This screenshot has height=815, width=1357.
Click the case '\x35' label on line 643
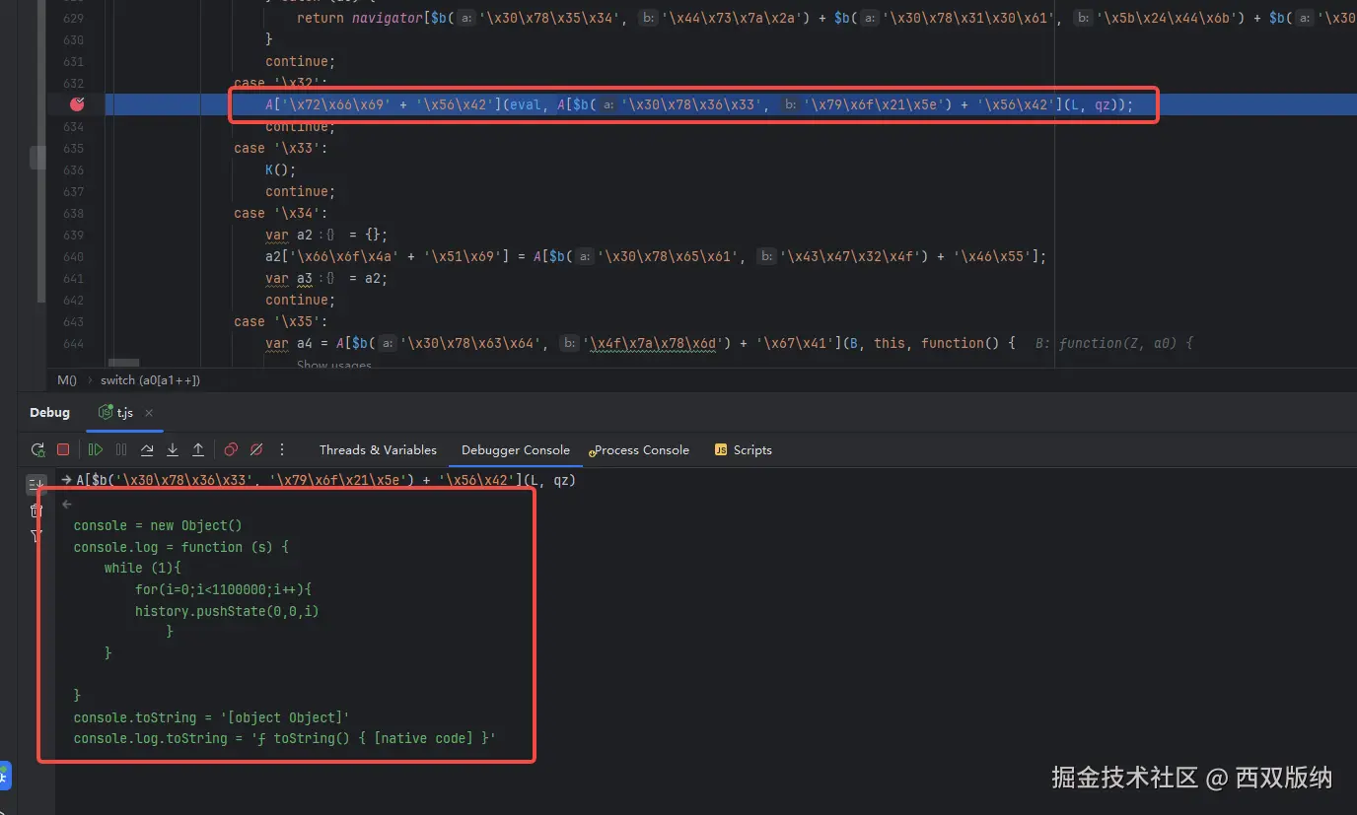[x=281, y=321]
